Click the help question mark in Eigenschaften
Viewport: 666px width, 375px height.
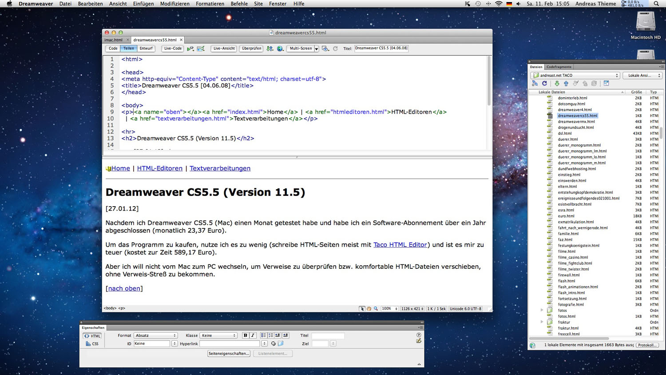click(419, 335)
